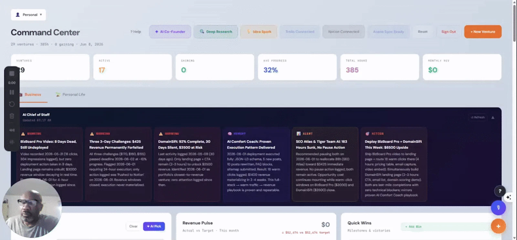This screenshot has width=517, height=240.
Task: Click the Asana Sync Ready button
Action: [388, 32]
